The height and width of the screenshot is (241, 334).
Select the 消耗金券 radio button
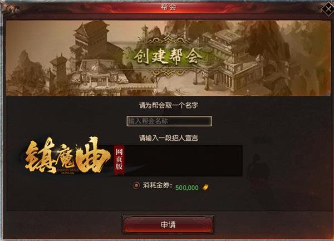[136, 185]
